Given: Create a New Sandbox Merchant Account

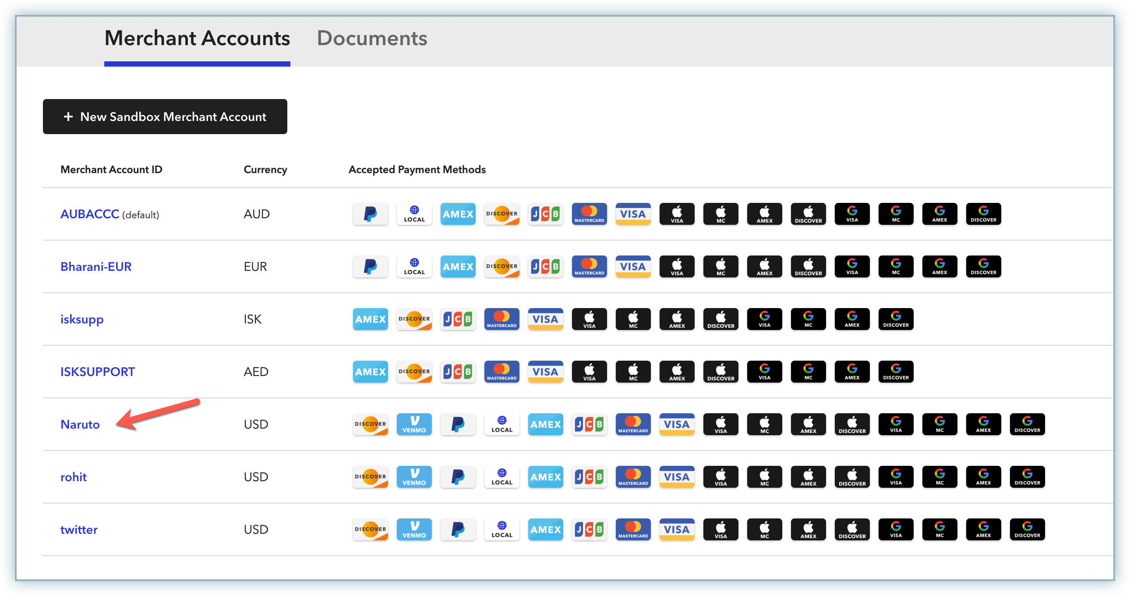Looking at the screenshot, I should pos(165,117).
